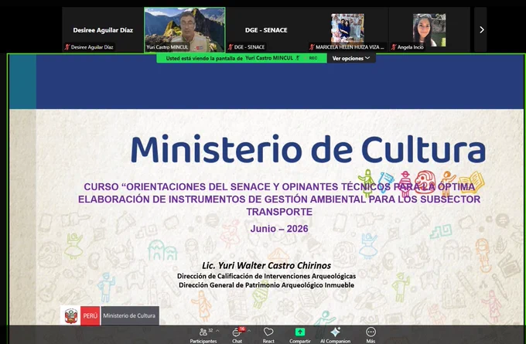Select Desiree Aguilar Díaz video tile
526x344 pixels.
pyautogui.click(x=103, y=30)
